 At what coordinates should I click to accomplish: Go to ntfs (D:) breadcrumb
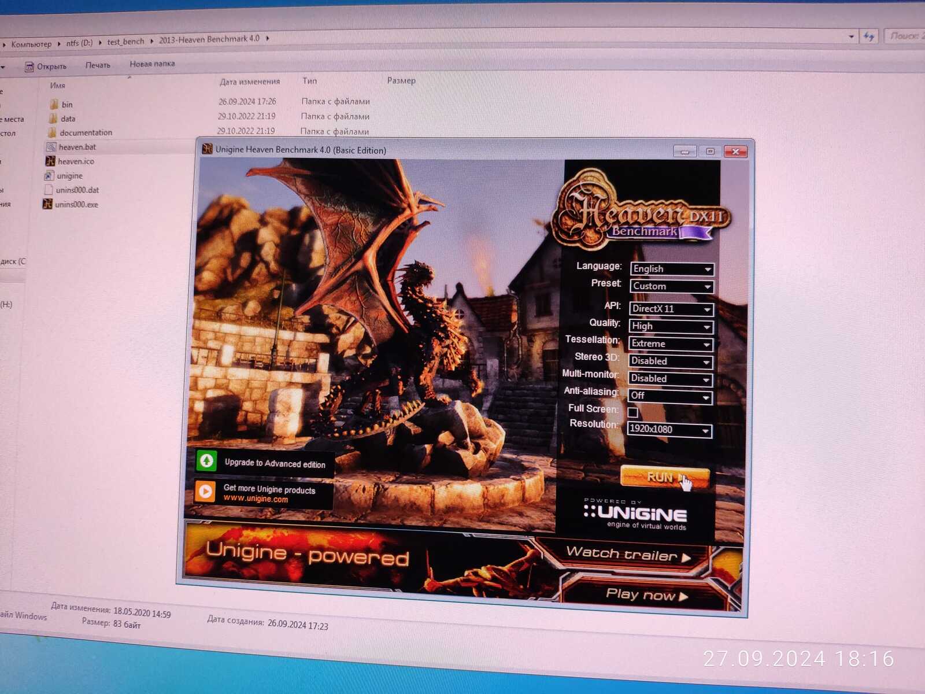point(79,43)
